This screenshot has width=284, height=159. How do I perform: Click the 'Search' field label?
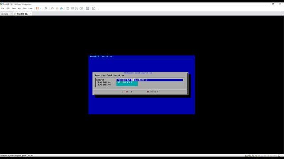100,80
